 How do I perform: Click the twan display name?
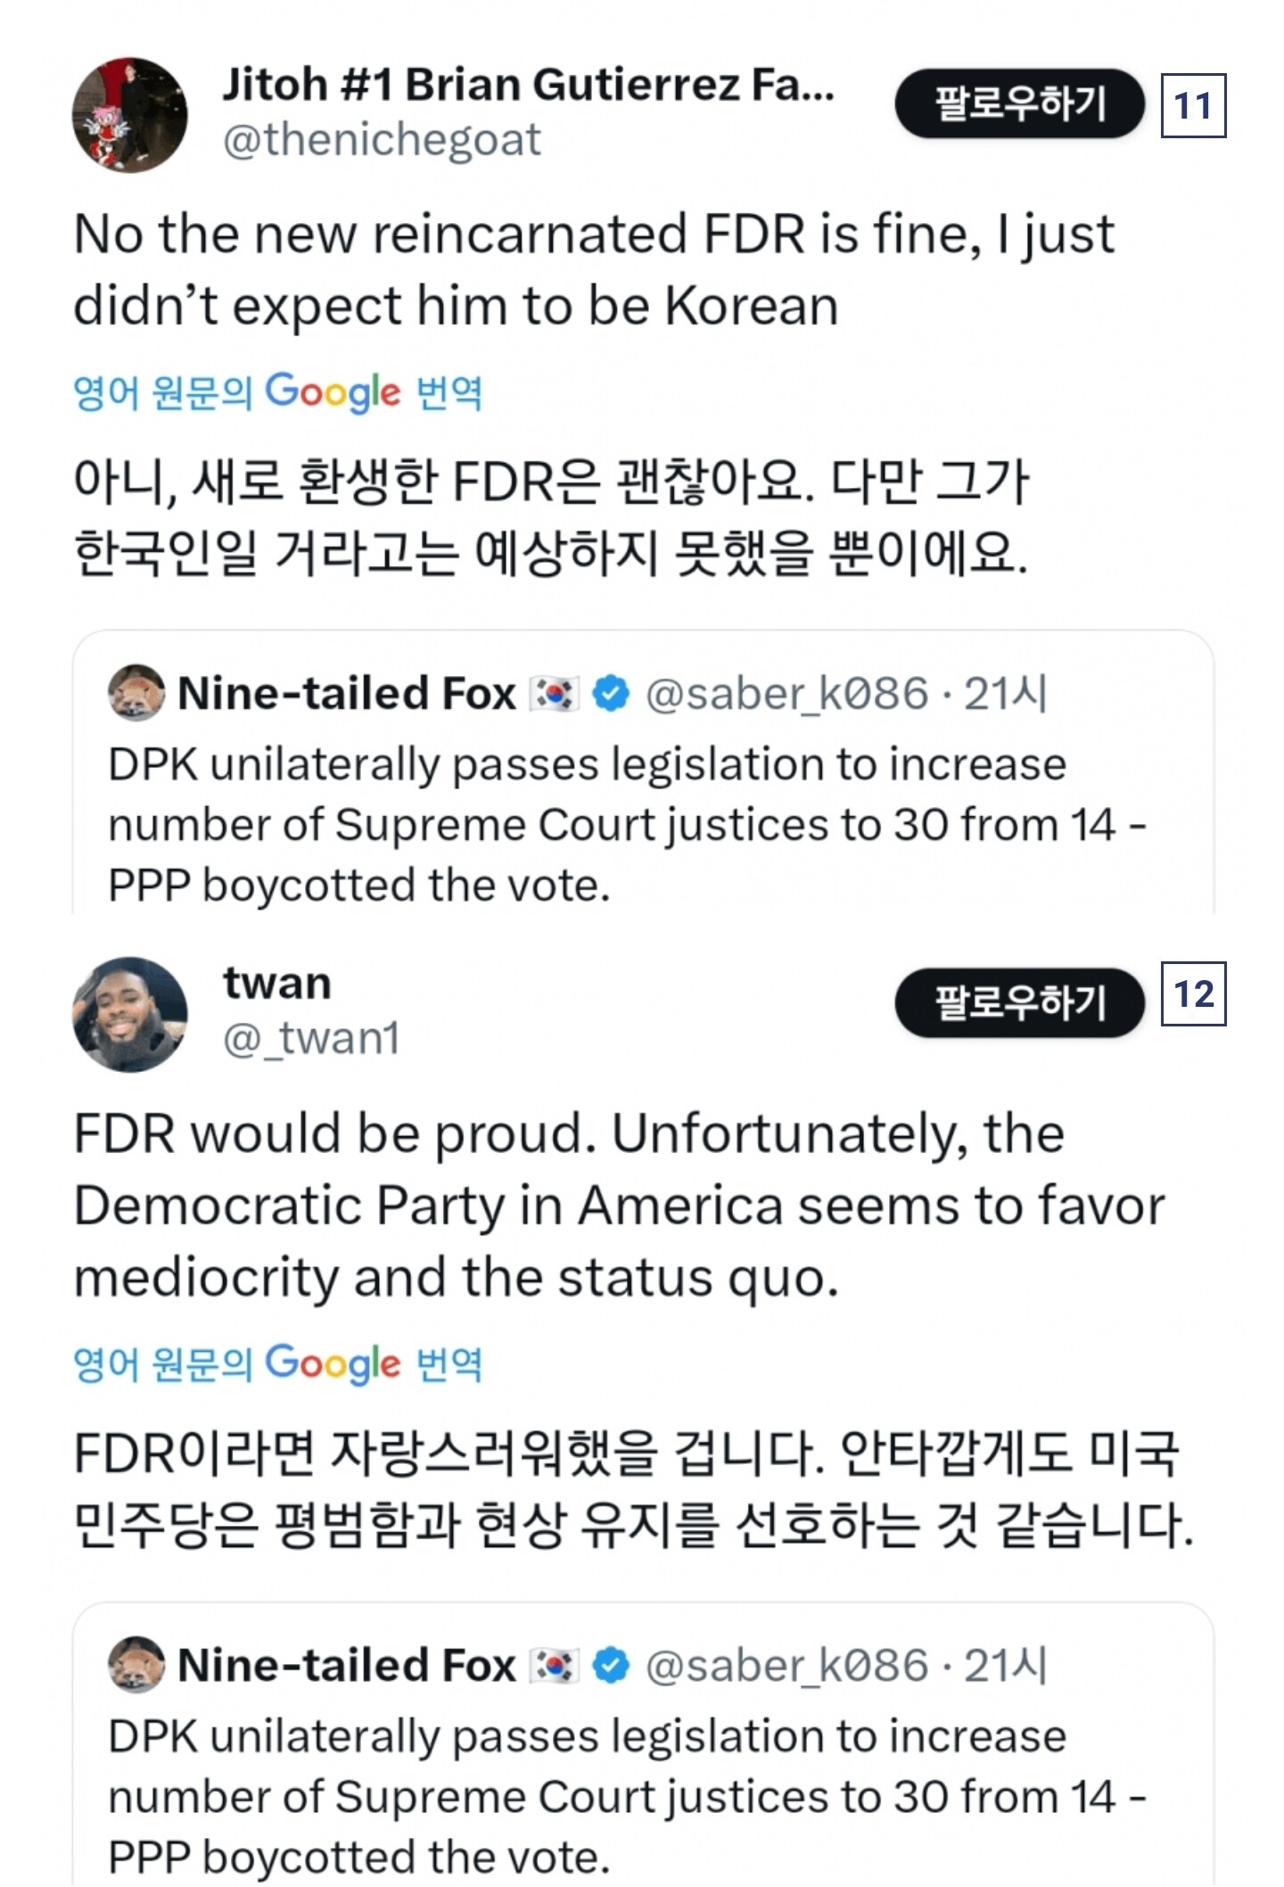277,984
